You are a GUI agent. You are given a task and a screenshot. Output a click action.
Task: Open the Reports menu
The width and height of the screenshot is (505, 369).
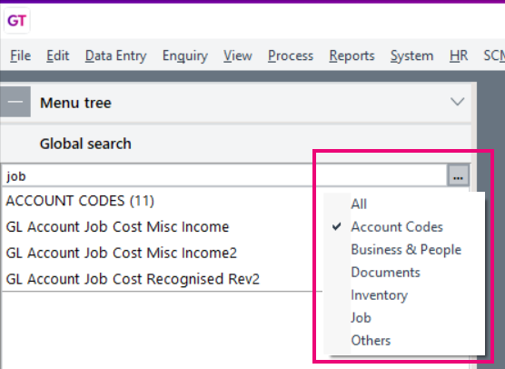click(352, 55)
